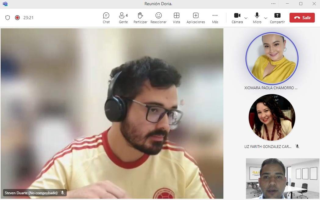
Task: Toggle the Cámara on or off
Action: tap(237, 18)
